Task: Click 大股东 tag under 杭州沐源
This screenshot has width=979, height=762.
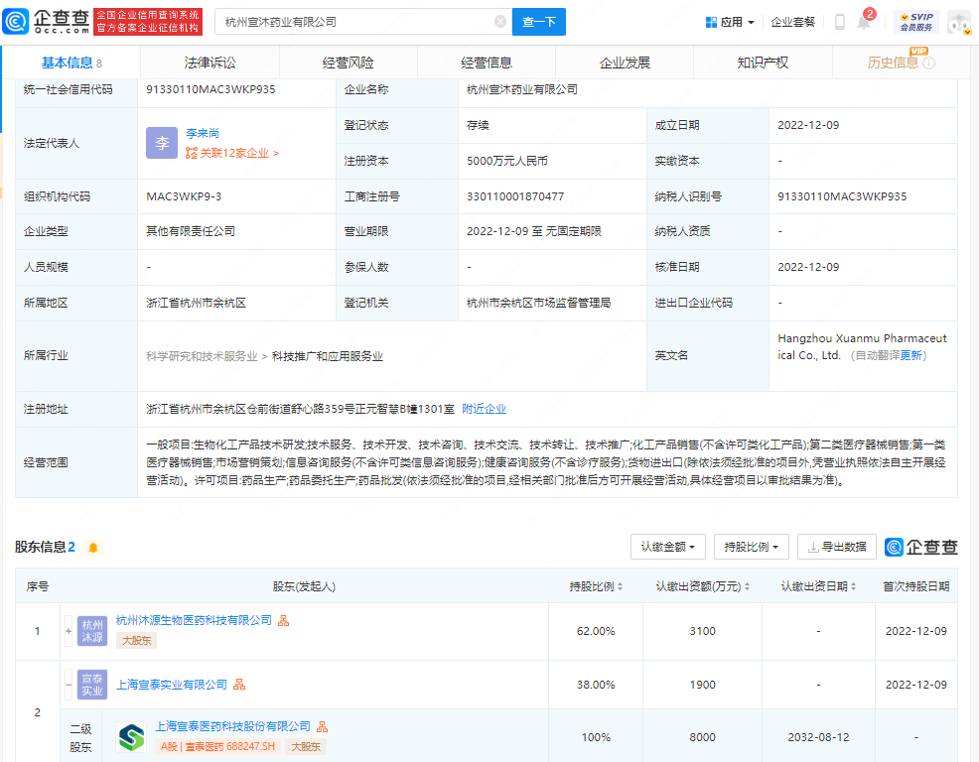Action: point(136,640)
